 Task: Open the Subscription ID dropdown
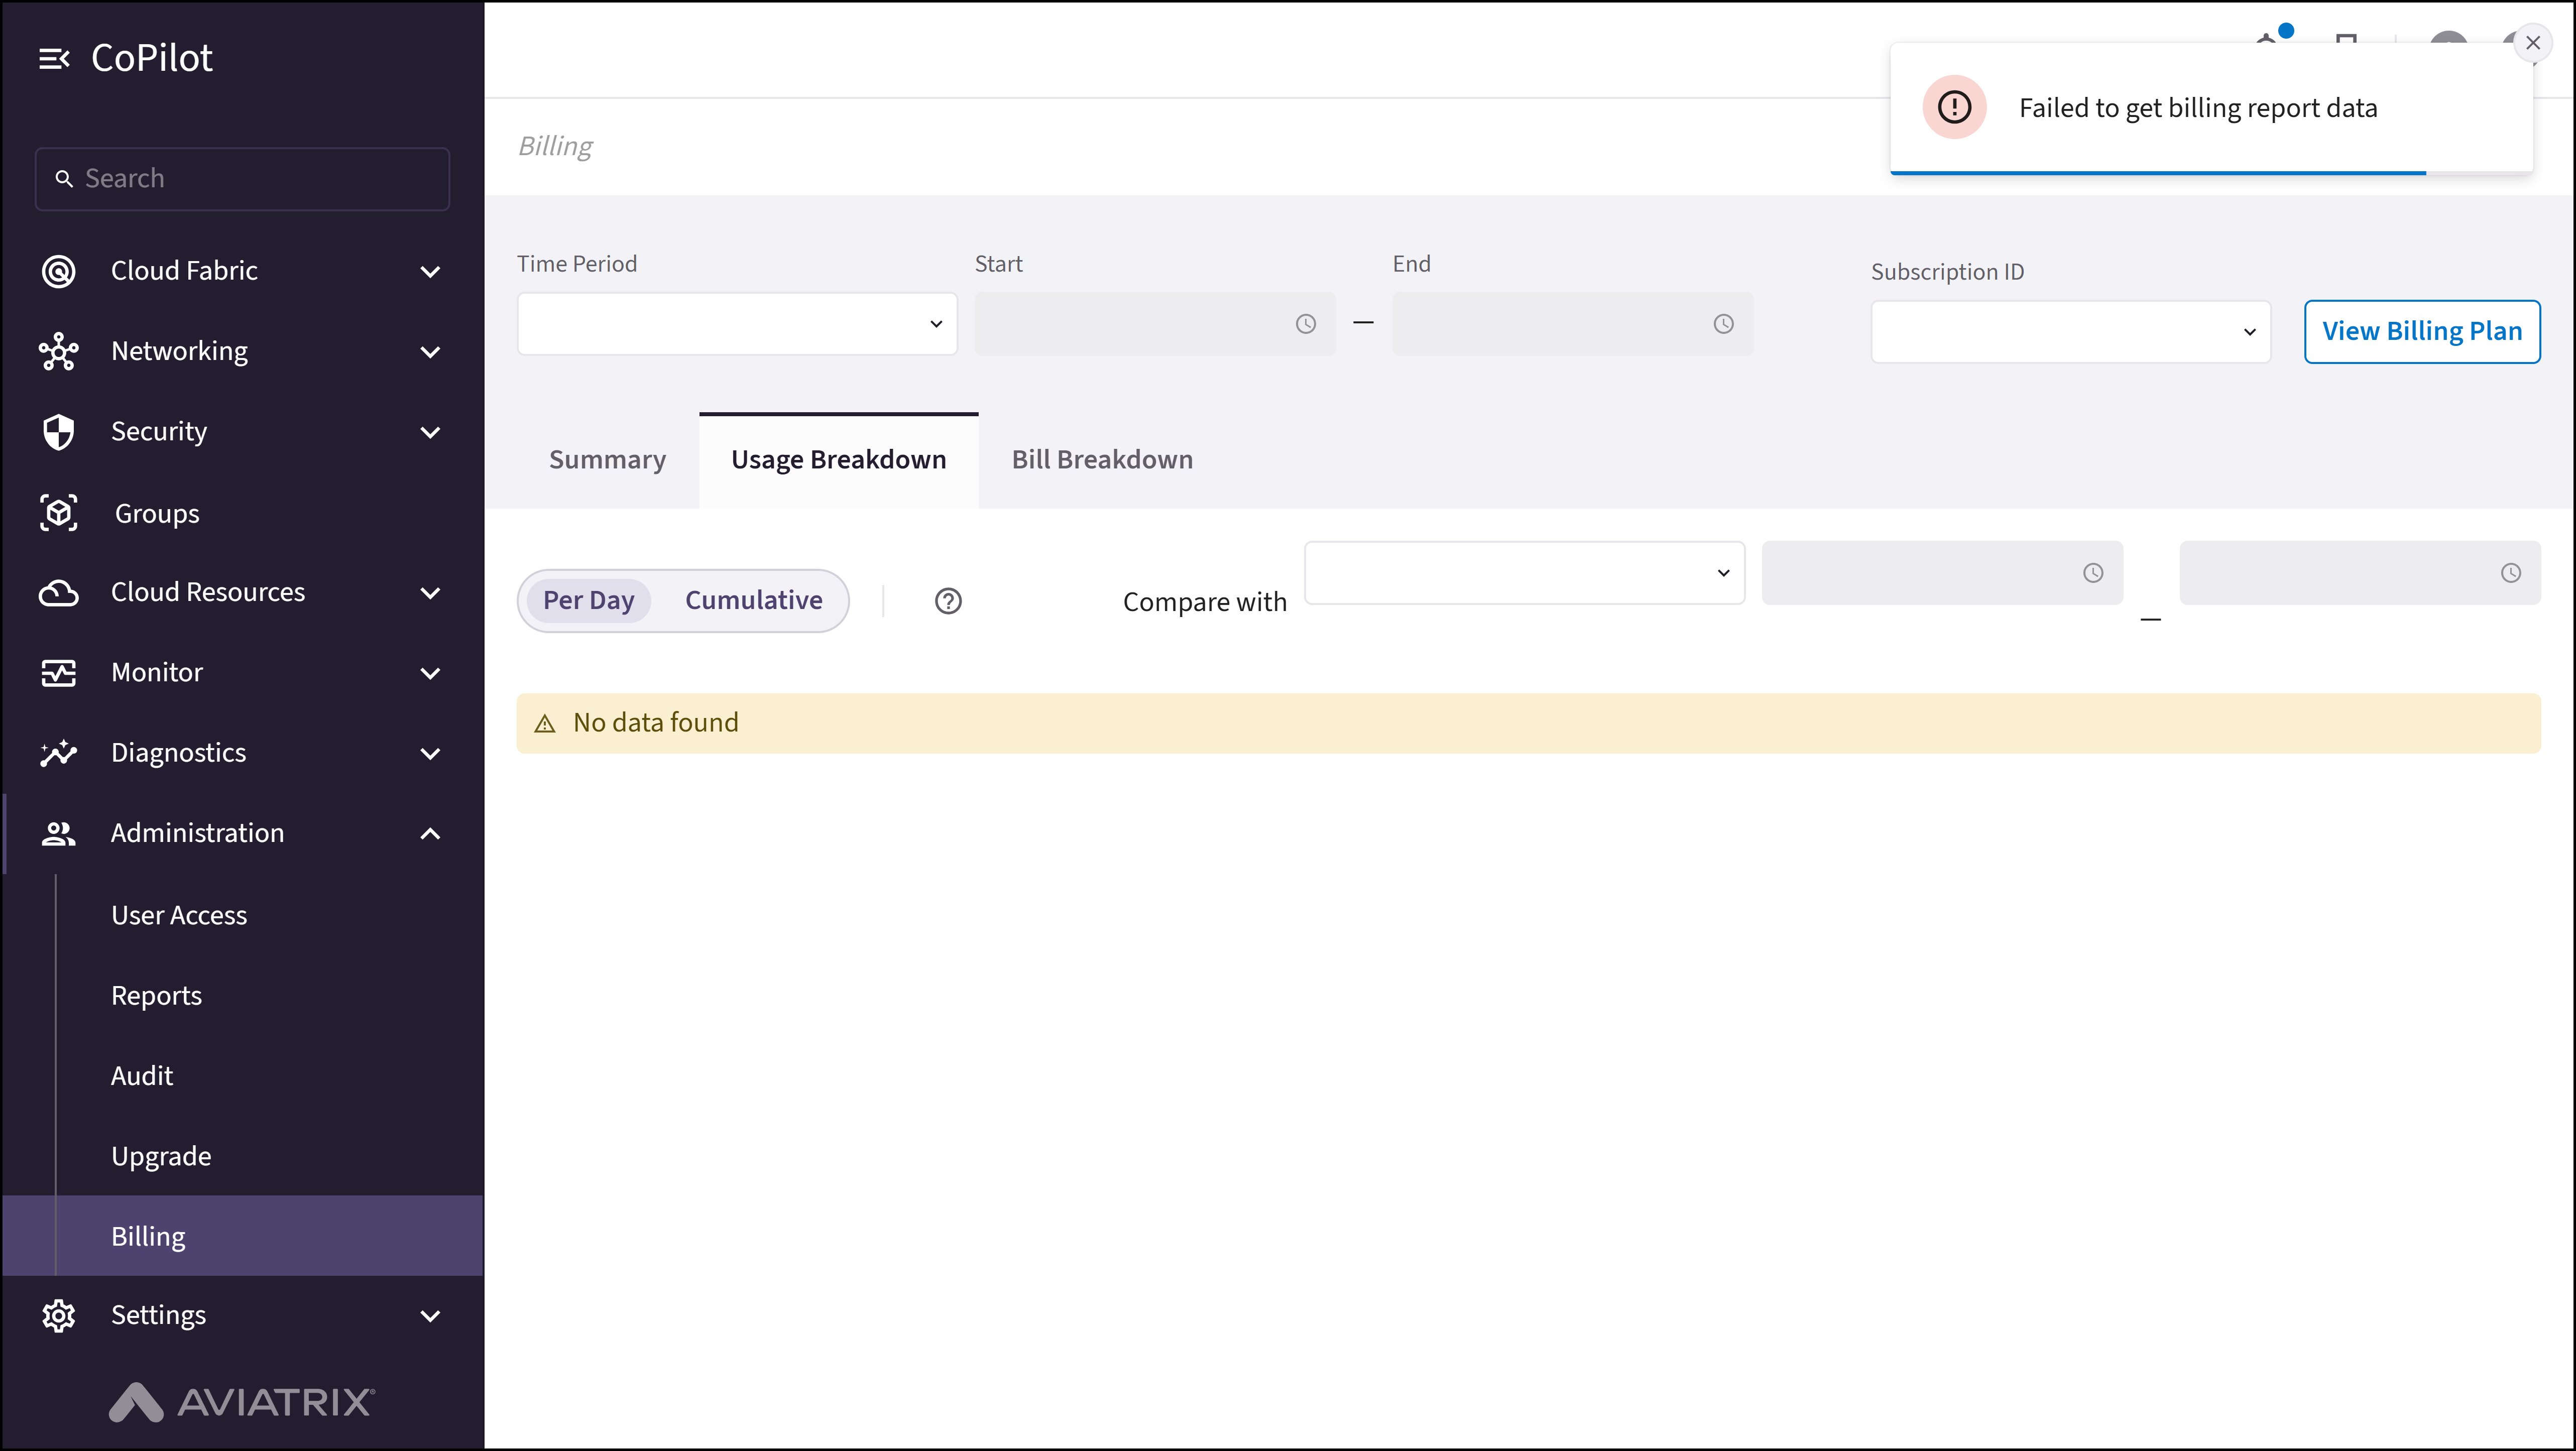[2070, 332]
